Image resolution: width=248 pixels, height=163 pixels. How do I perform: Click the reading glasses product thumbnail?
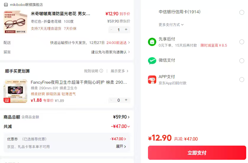click(15, 22)
